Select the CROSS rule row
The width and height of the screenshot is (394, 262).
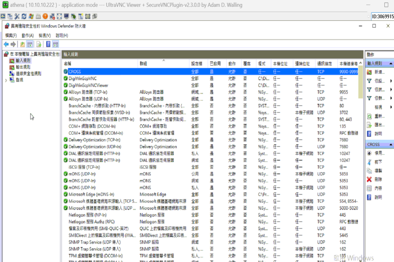211,72
